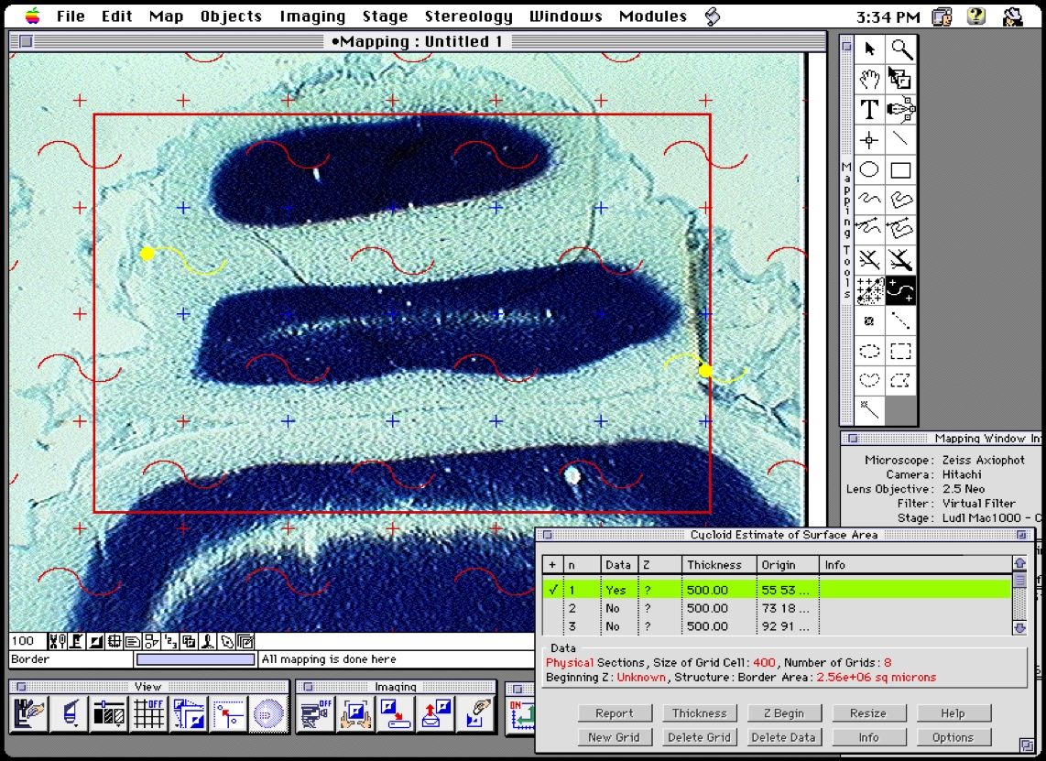Viewport: 1046px width, 761px height.
Task: Select the rectangle drawing tool
Action: tap(901, 170)
